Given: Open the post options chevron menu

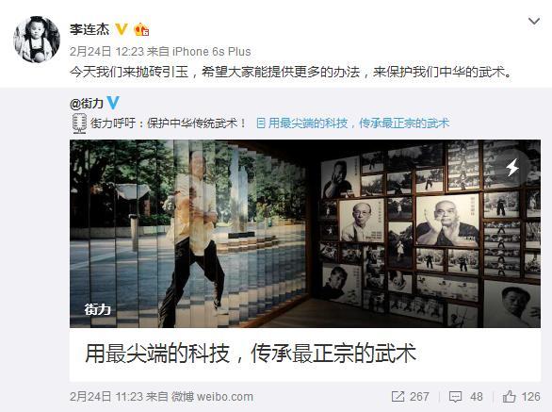Looking at the screenshot, I should tap(534, 22).
